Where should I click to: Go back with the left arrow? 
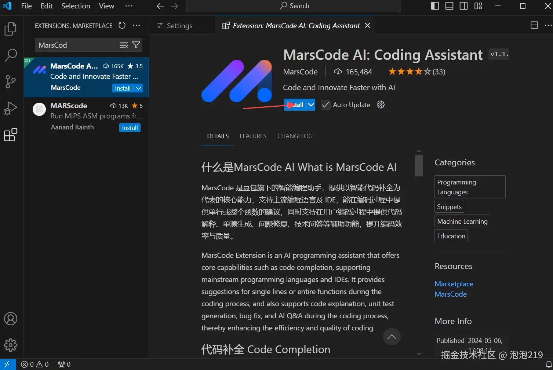160,6
